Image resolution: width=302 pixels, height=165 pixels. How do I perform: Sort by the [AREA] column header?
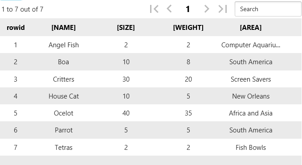point(251,28)
